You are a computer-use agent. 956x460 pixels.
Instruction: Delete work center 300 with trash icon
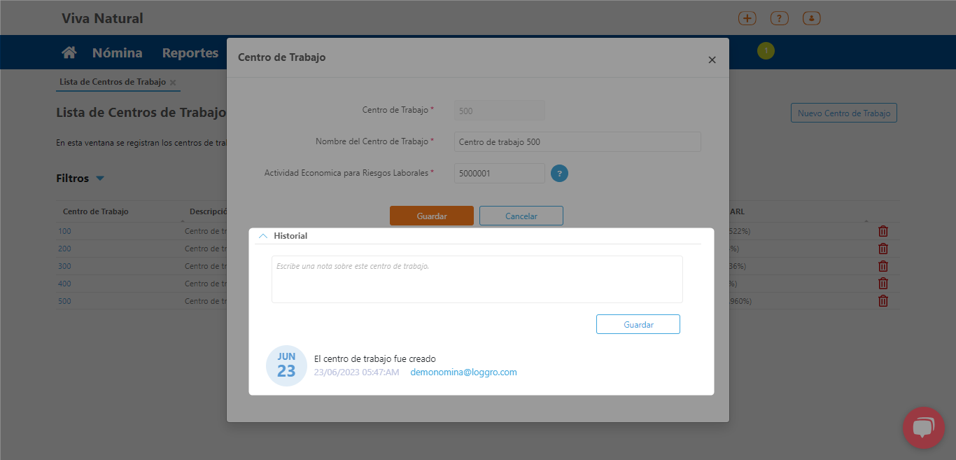tap(883, 266)
